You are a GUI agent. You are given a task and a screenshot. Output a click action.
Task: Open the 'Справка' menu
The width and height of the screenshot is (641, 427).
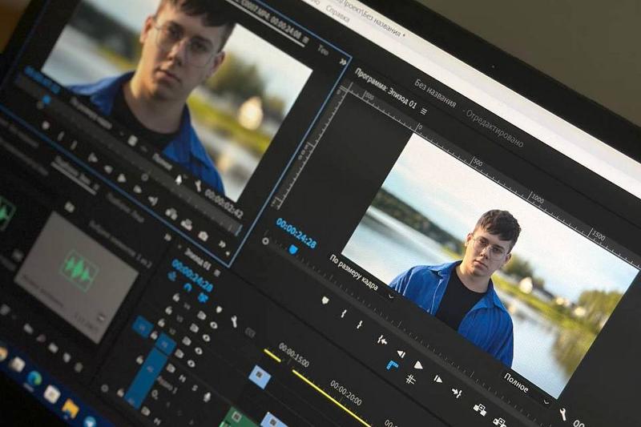(x=337, y=14)
